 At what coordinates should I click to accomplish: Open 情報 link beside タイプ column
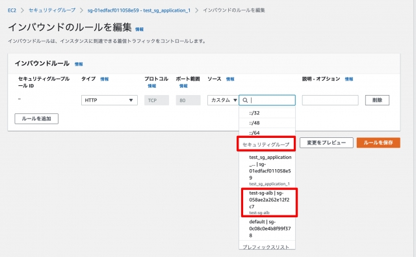pyautogui.click(x=105, y=79)
